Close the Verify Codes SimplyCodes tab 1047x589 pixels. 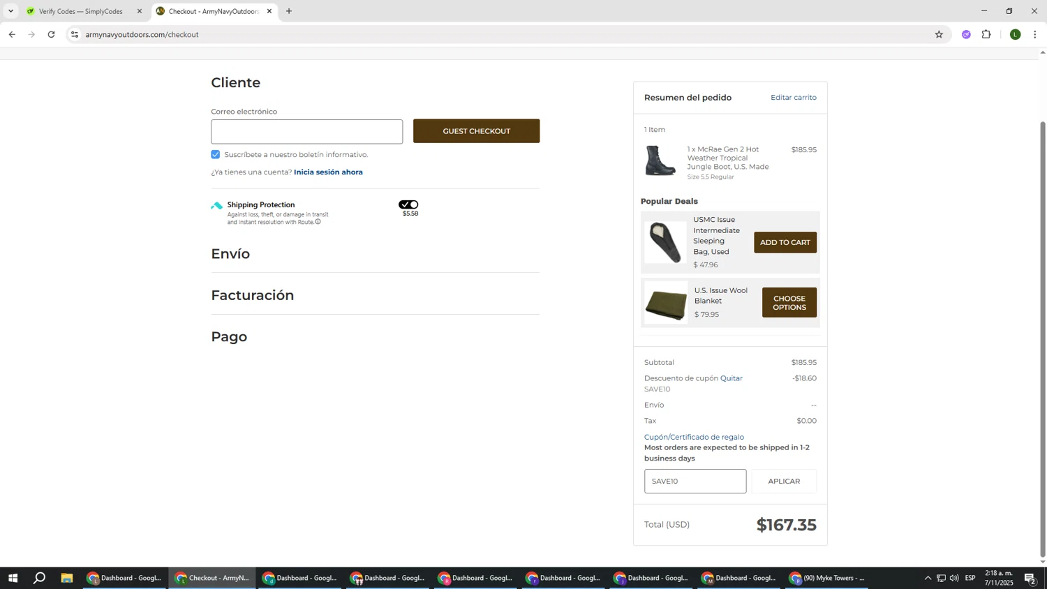pyautogui.click(x=140, y=11)
